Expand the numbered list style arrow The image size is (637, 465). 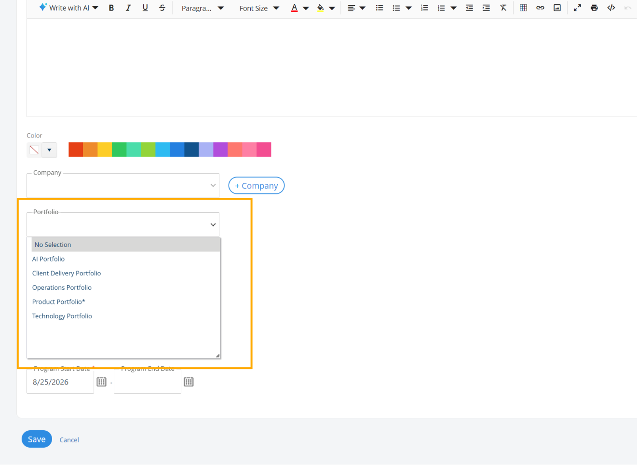(453, 8)
